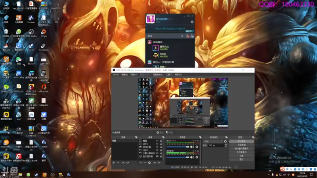Move scene down in OBS scenes list

128,163
